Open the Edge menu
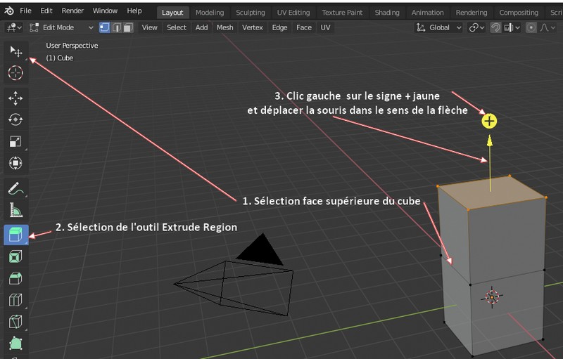 (x=279, y=27)
